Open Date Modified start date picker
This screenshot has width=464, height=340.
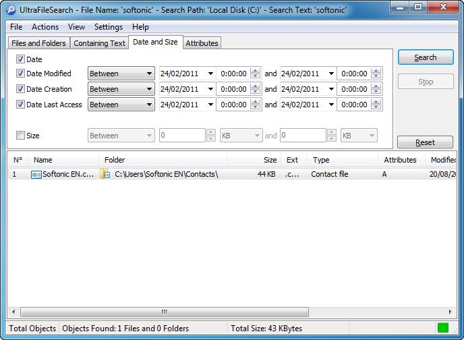click(210, 74)
